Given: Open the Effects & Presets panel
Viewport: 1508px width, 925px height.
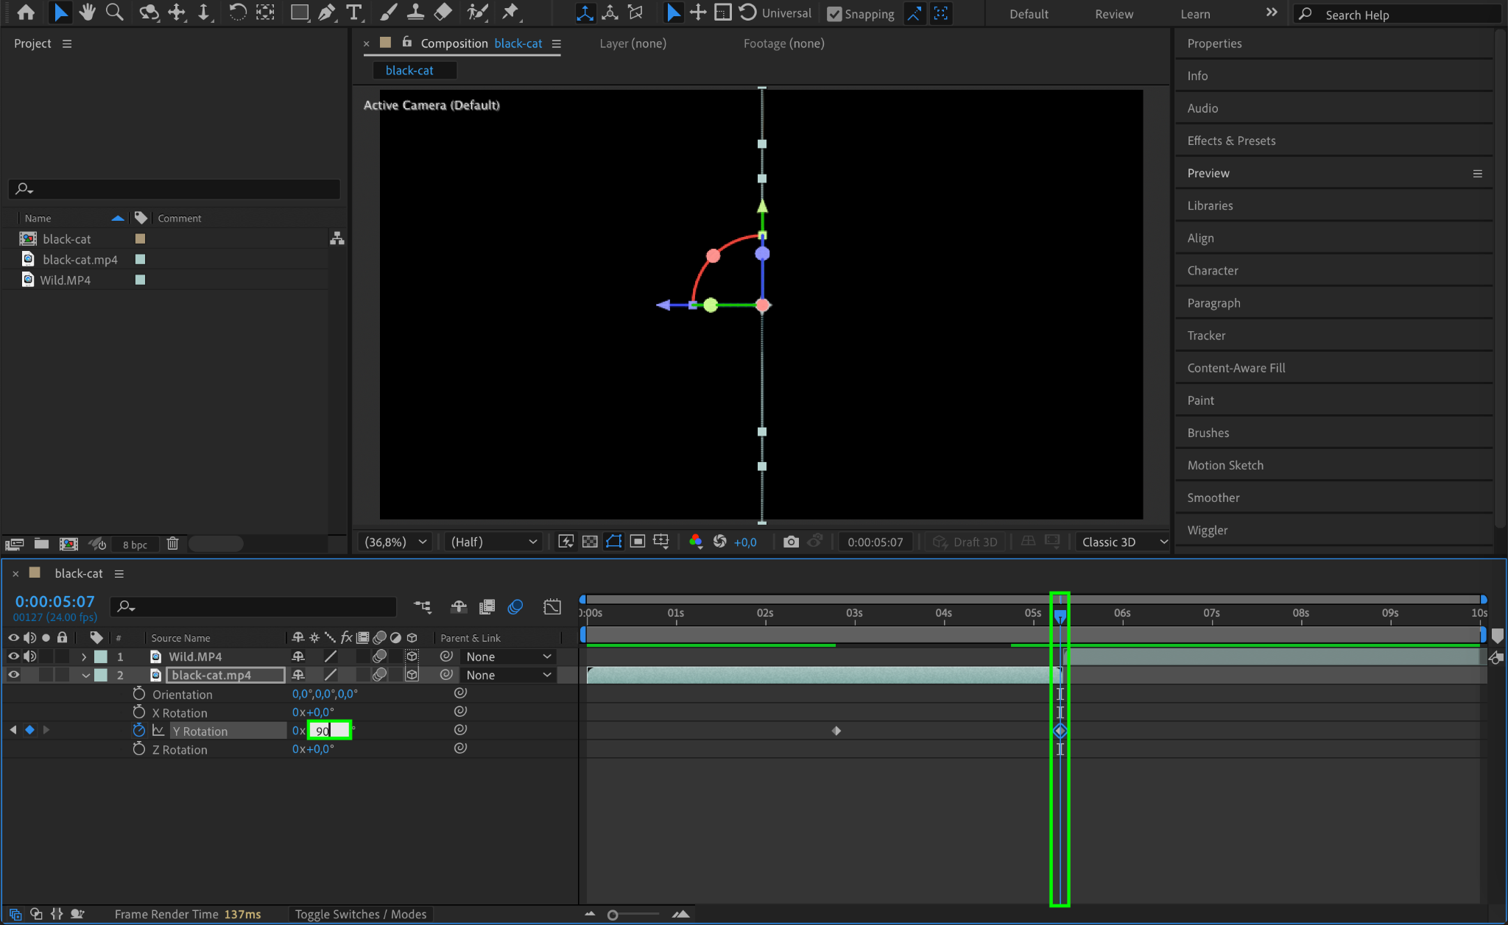Looking at the screenshot, I should click(x=1231, y=141).
